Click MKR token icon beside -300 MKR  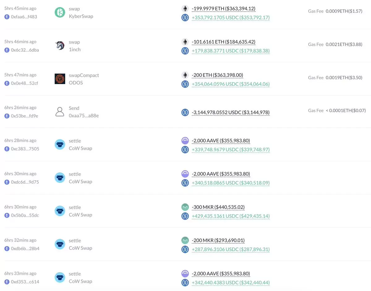pyautogui.click(x=185, y=207)
